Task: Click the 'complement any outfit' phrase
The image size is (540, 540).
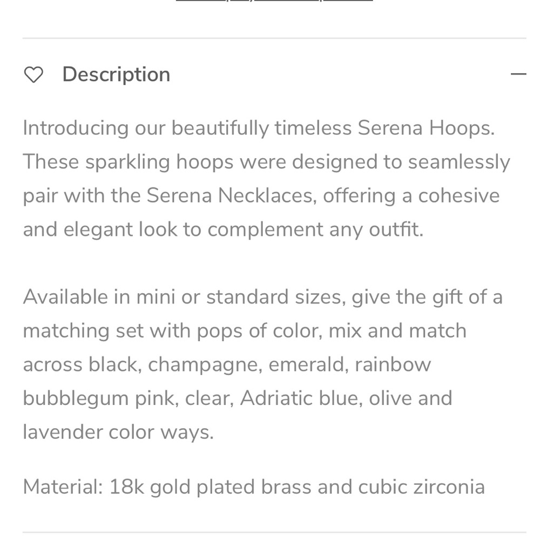Action: tap(315, 230)
